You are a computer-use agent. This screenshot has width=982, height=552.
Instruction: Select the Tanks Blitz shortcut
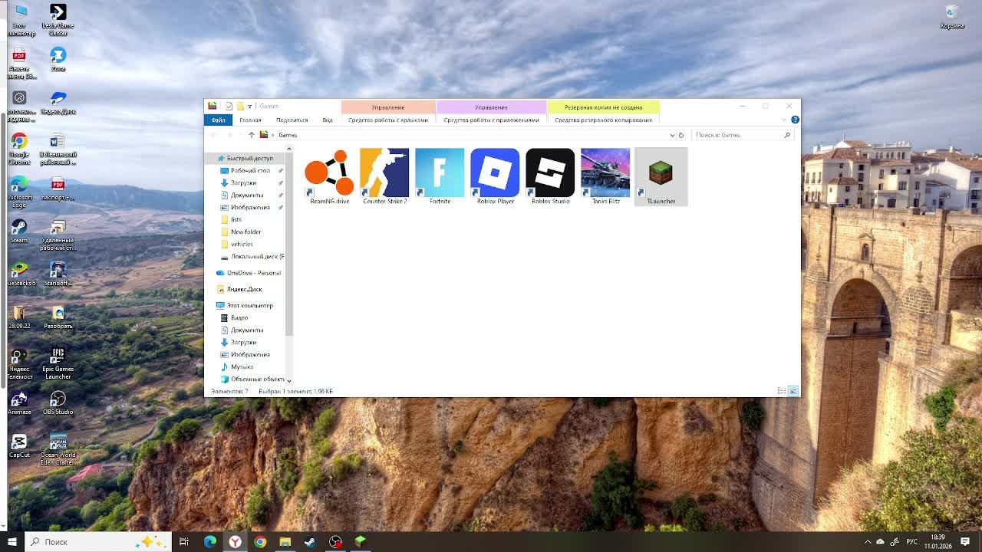point(605,176)
